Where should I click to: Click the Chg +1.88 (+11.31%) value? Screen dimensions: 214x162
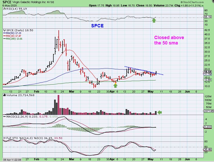188,5
